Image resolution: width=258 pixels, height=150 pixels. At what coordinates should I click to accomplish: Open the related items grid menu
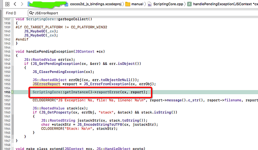pyautogui.click(x=7, y=4)
